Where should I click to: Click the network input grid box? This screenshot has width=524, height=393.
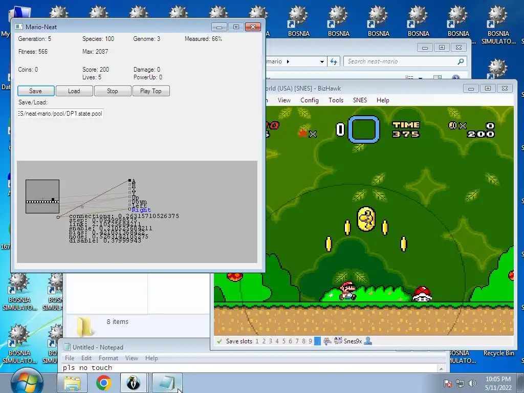pos(42,196)
